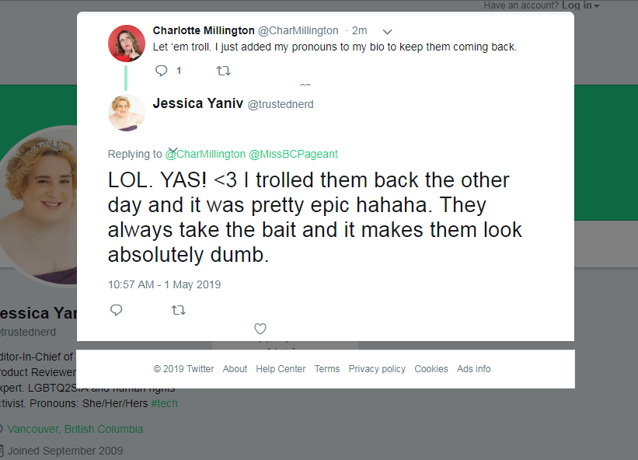This screenshot has width=638, height=460.
Task: Click the 10:57 AM - 1 May 2019 timestamp
Action: point(164,284)
